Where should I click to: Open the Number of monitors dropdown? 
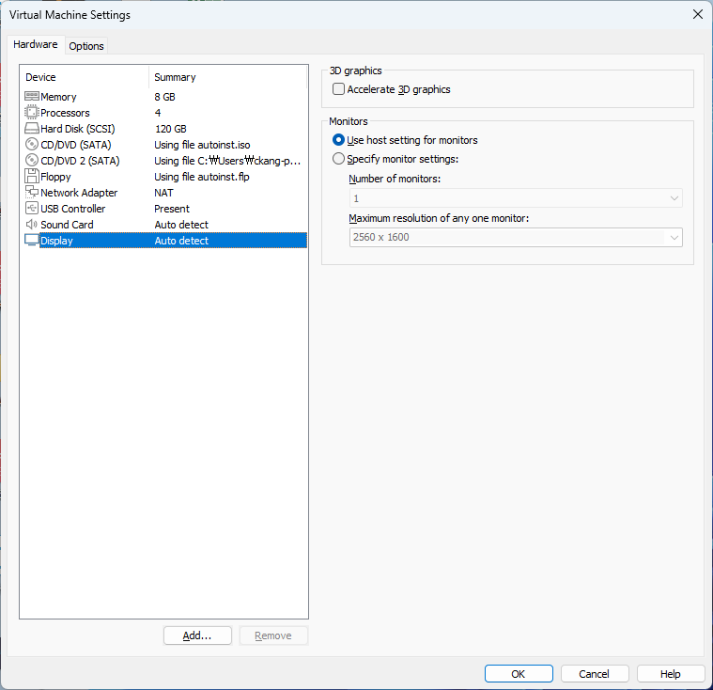tap(516, 198)
